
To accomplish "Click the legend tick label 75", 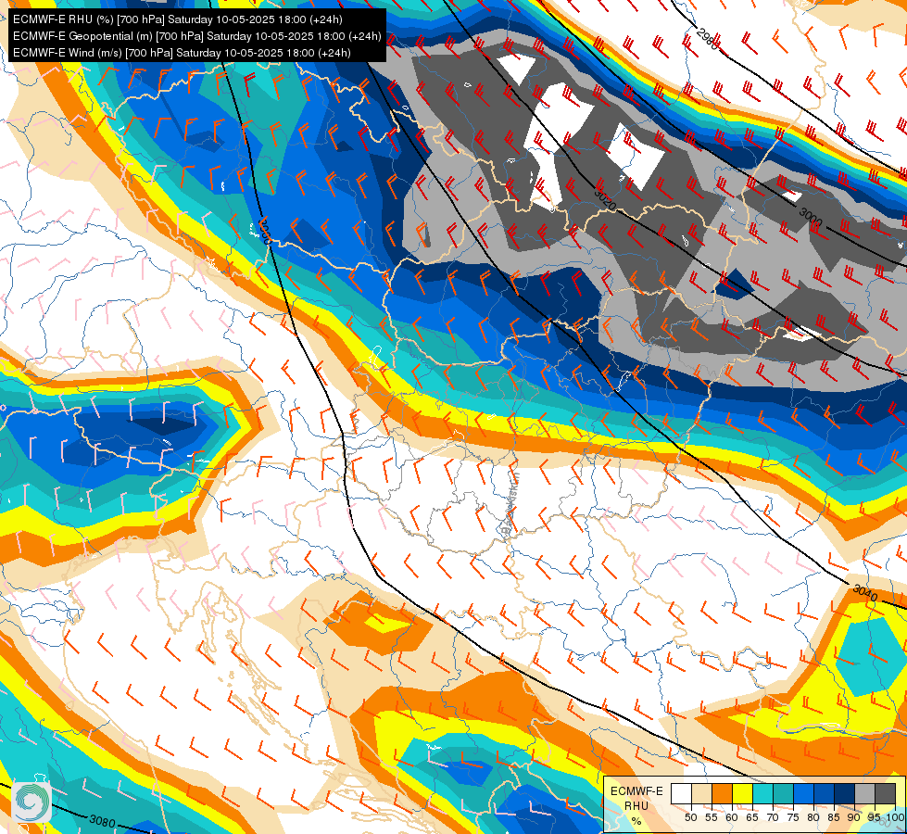I will coord(793,817).
